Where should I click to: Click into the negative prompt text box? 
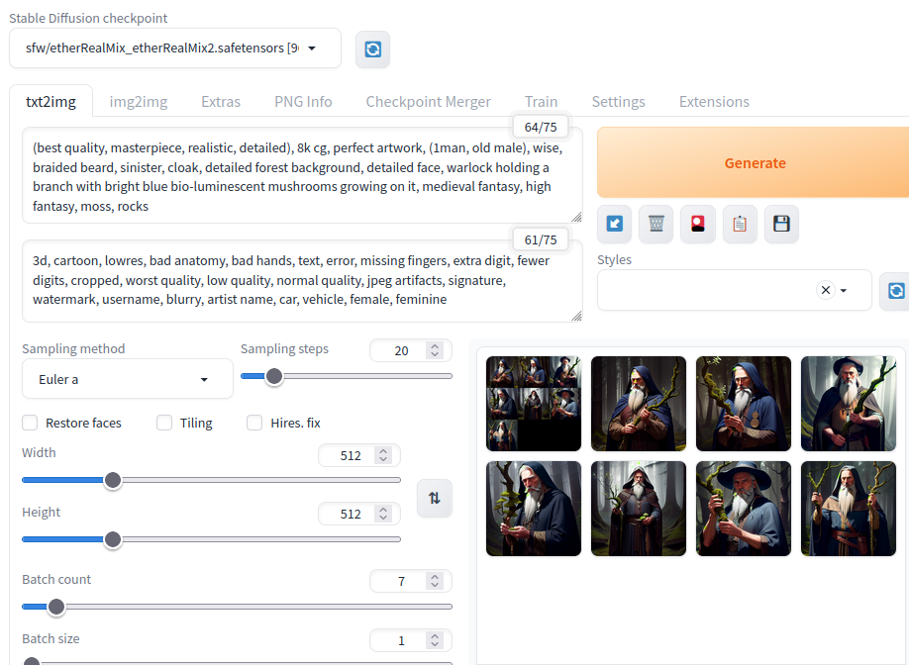pos(302,280)
